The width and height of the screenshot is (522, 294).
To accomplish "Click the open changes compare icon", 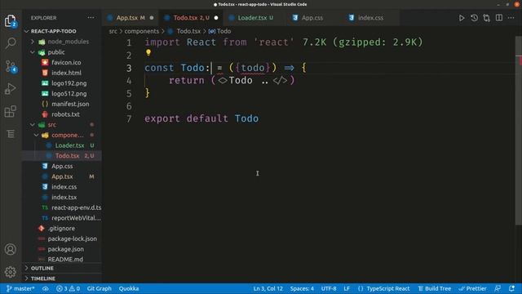I will coord(486,18).
